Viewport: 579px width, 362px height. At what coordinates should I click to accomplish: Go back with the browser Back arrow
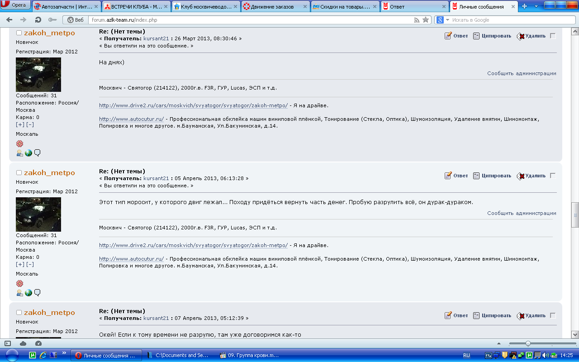(9, 20)
